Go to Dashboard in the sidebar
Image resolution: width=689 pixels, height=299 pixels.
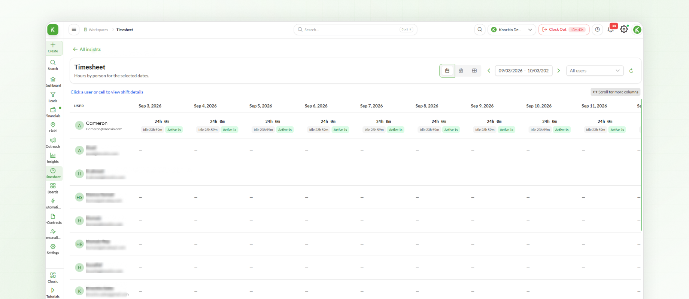[x=53, y=82]
